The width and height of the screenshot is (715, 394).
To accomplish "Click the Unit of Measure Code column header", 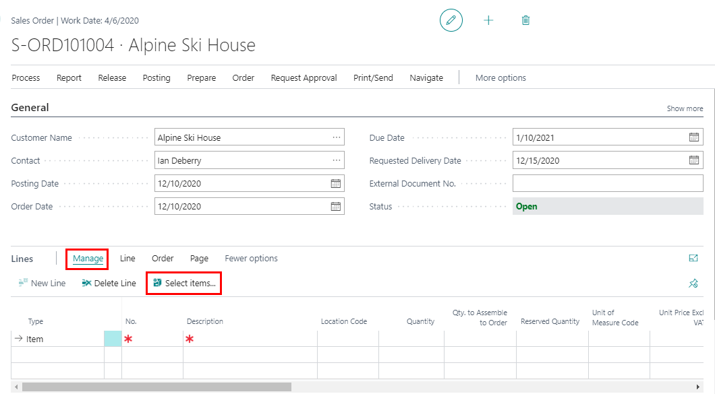I will (x=615, y=317).
